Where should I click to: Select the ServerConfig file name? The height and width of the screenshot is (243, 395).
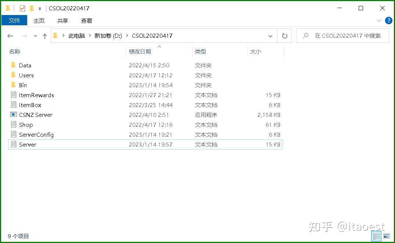(36, 135)
